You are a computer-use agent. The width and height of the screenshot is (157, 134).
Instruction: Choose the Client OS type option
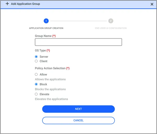coord(36,61)
